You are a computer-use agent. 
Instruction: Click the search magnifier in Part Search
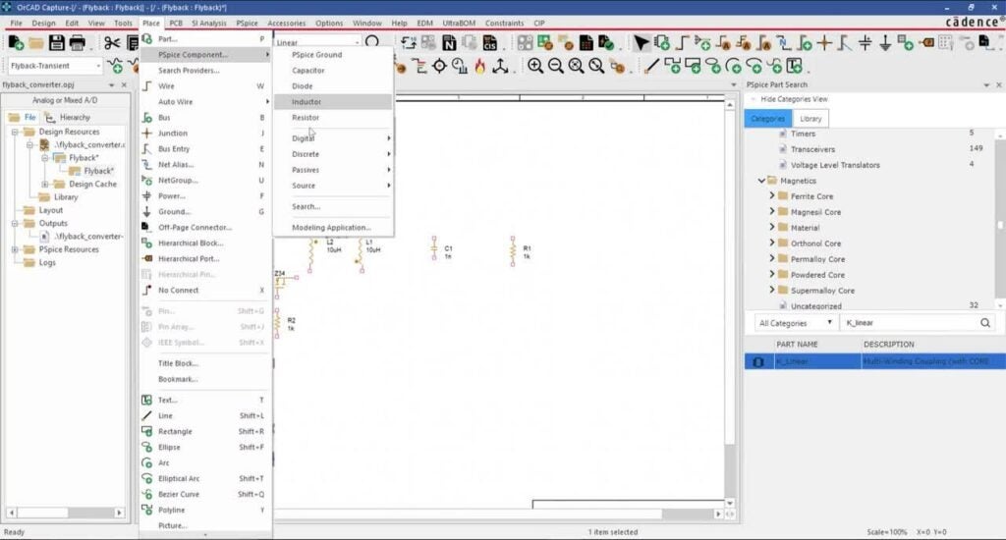pyautogui.click(x=984, y=323)
